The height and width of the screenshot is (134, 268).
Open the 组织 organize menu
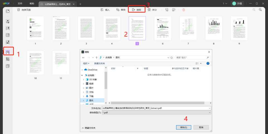[86, 63]
